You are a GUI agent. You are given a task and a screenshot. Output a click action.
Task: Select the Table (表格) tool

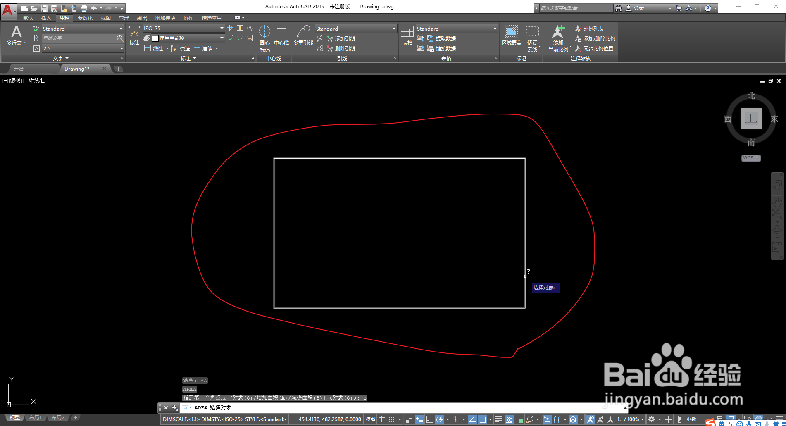[407, 36]
